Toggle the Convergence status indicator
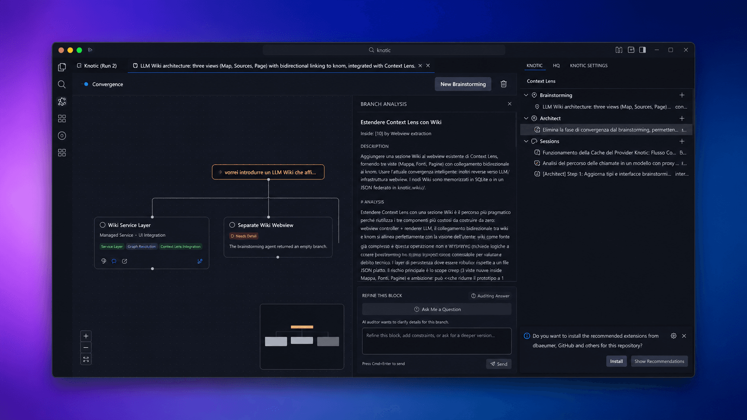 click(x=86, y=84)
